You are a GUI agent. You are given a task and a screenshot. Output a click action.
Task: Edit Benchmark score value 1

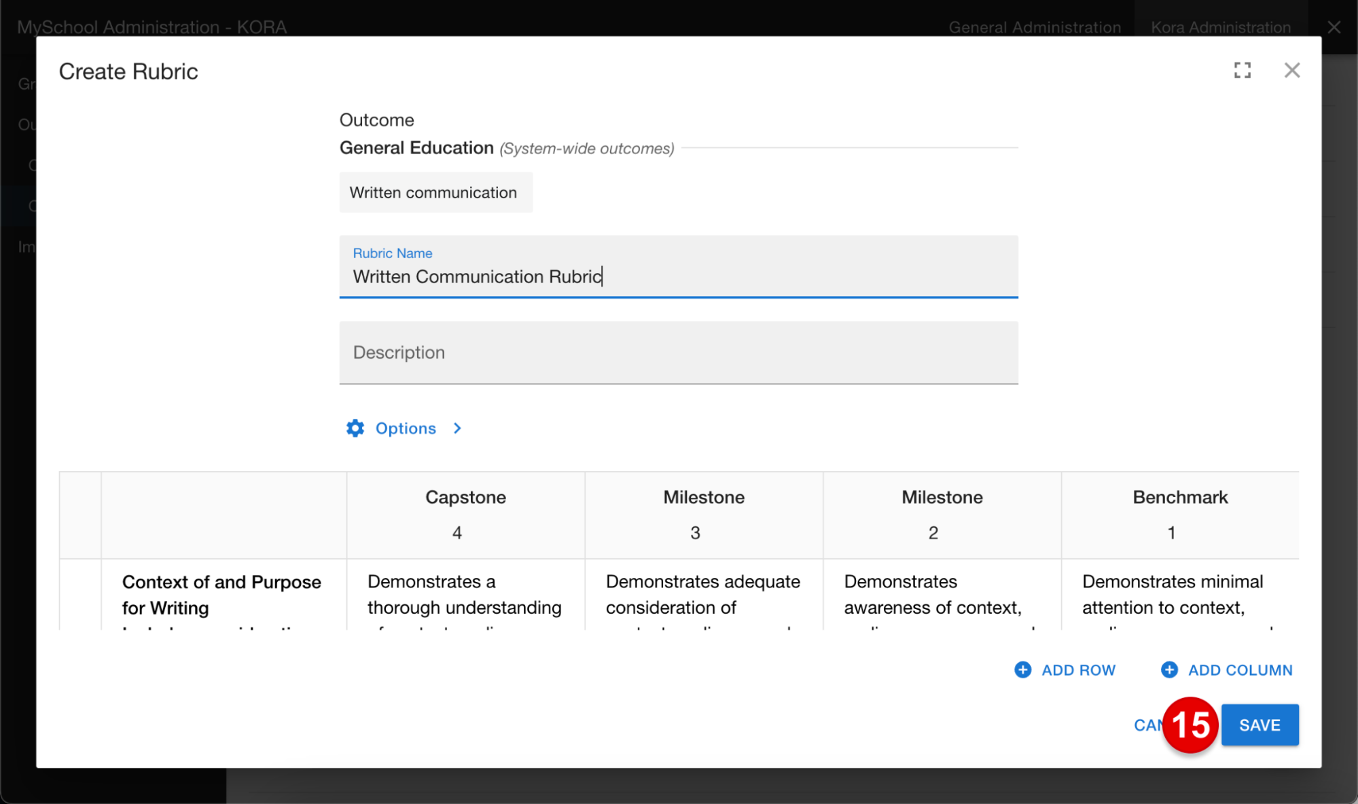[x=1171, y=533]
